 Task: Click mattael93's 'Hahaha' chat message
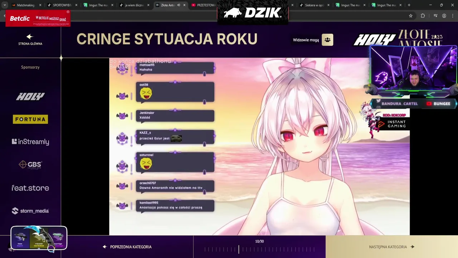point(175,68)
